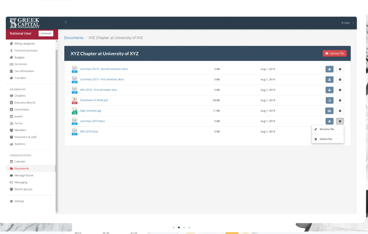368x234 pixels.
Task: Open summary 2019 - first semester.docx
Action: pyautogui.click(x=102, y=79)
